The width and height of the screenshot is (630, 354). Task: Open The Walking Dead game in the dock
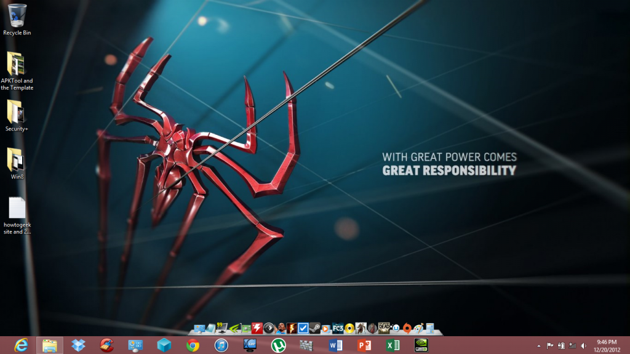(x=383, y=329)
